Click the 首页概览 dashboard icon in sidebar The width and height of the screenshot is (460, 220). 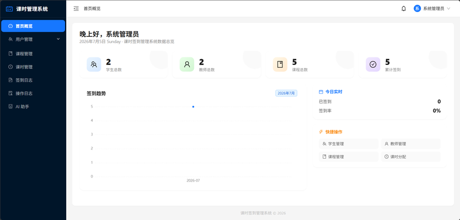[x=10, y=26]
